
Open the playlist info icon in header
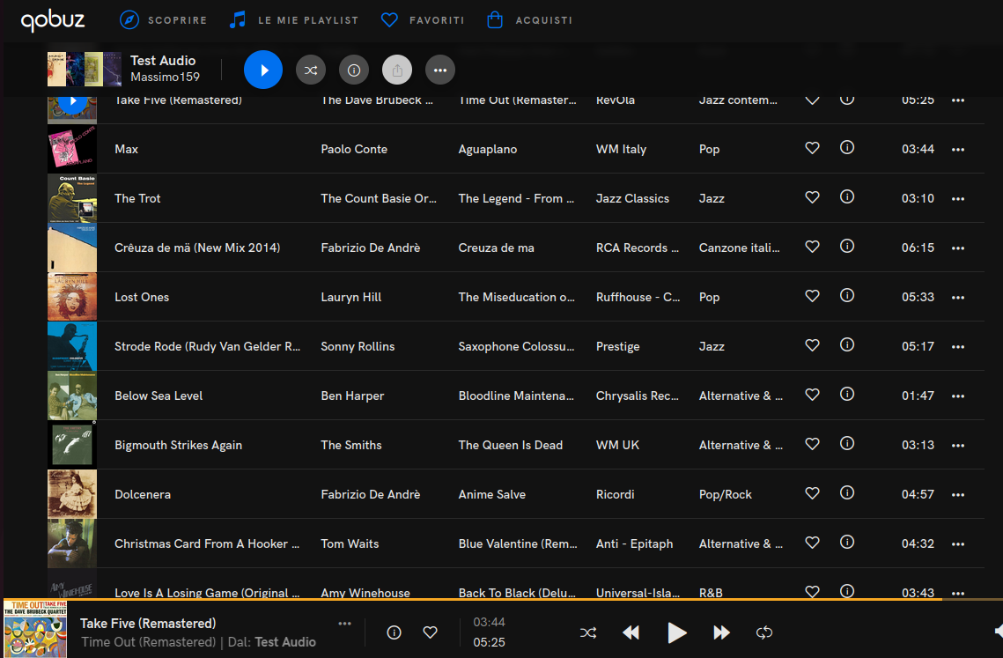pos(354,70)
